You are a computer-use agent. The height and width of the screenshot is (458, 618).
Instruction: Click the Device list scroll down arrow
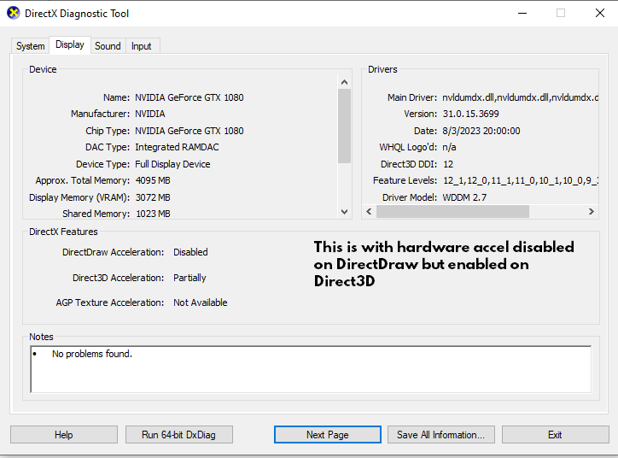pyautogui.click(x=345, y=212)
